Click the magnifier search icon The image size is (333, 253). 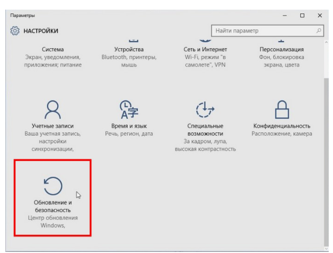(319, 31)
